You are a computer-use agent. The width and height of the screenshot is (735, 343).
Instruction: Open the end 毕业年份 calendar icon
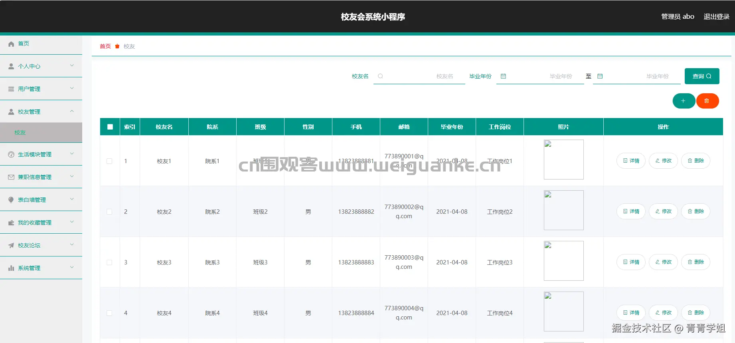pos(600,76)
